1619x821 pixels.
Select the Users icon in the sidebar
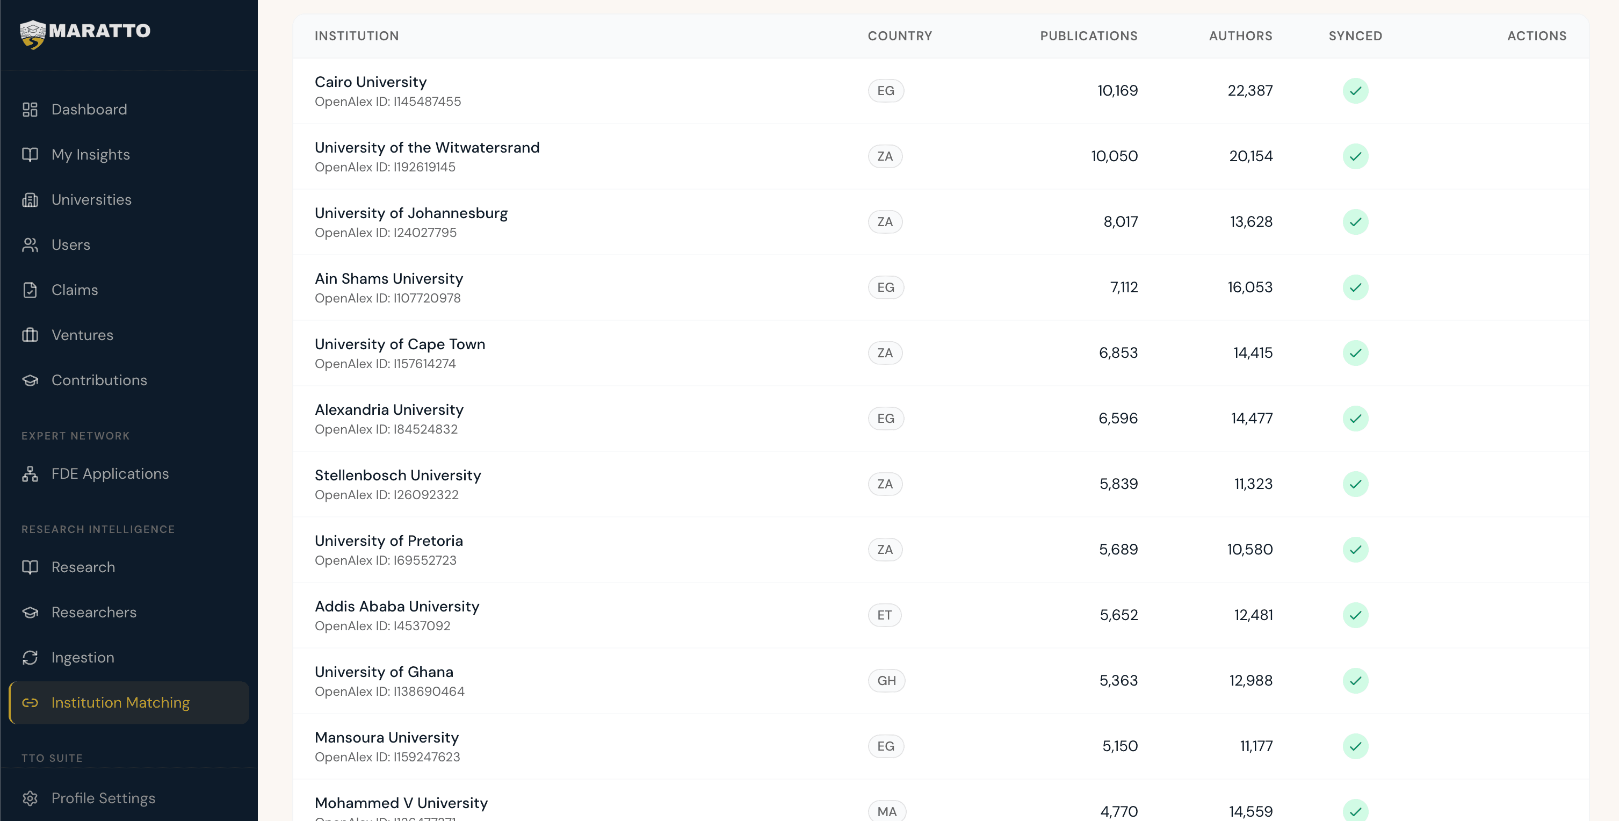click(30, 244)
